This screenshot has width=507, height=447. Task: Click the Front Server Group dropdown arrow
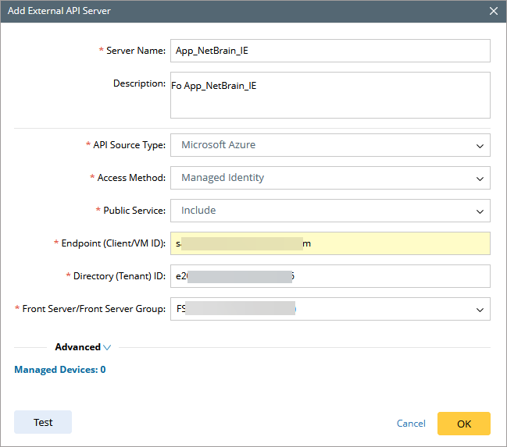479,310
